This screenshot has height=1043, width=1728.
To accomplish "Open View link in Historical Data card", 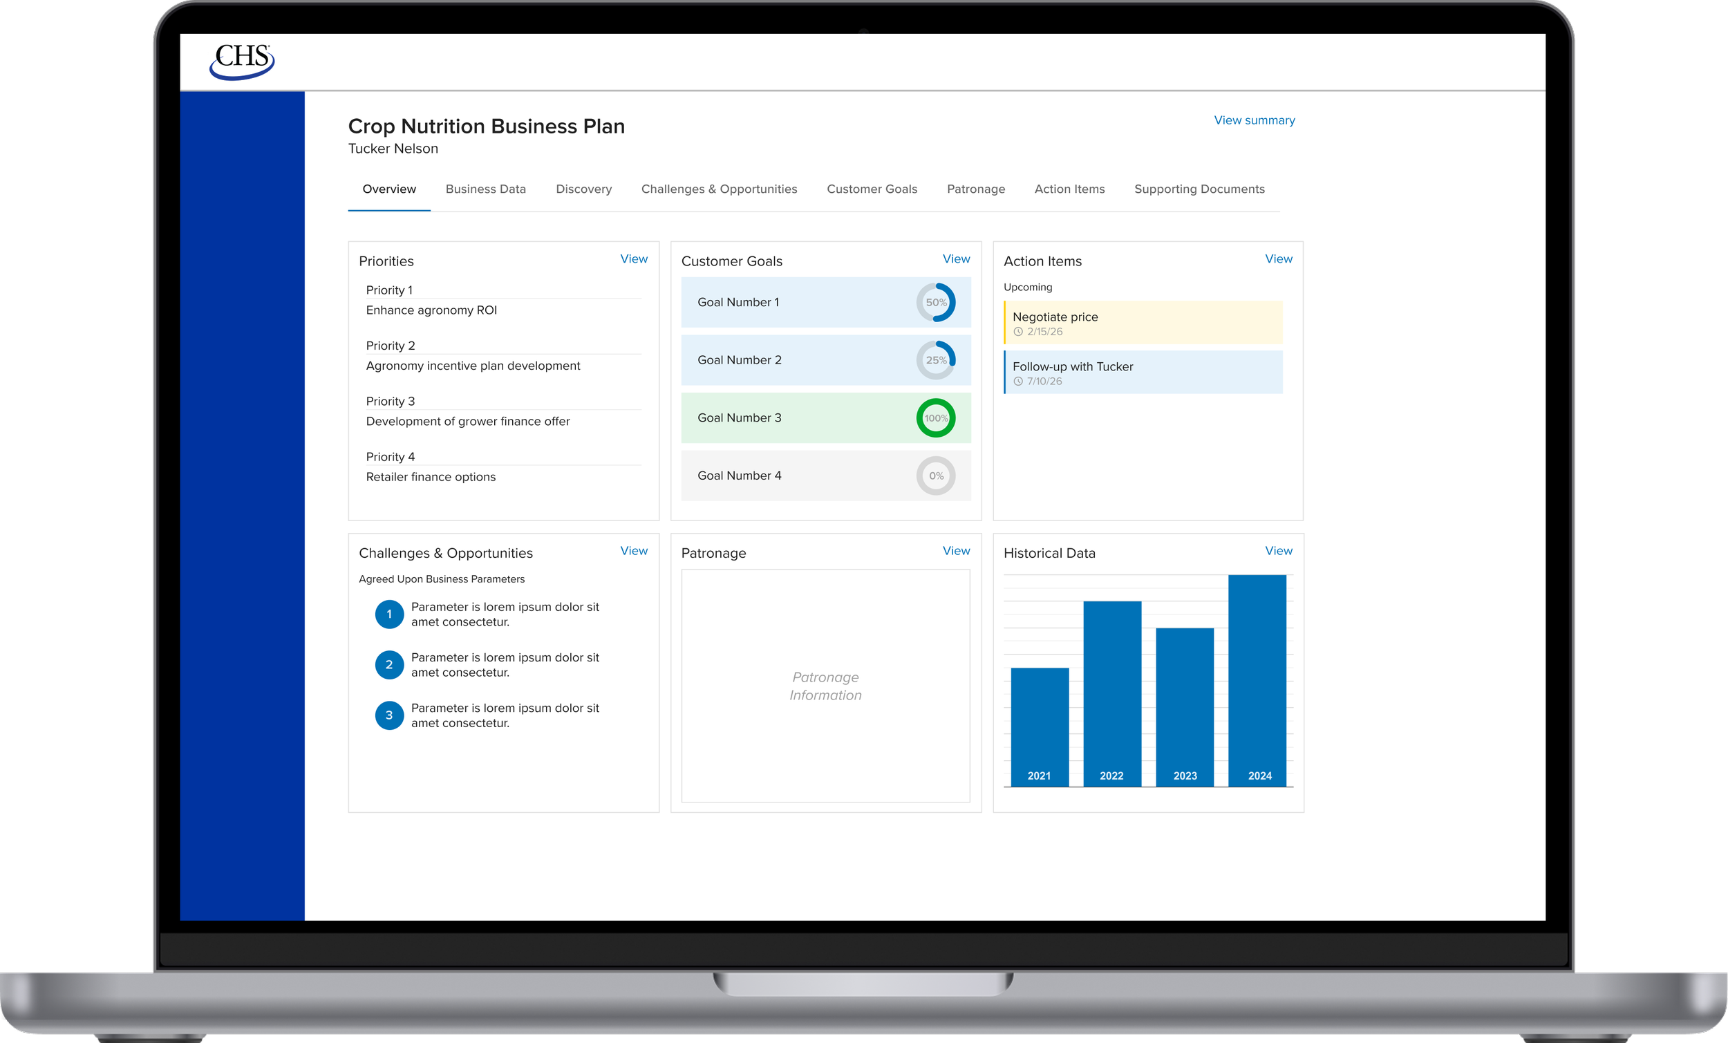I will [x=1278, y=551].
